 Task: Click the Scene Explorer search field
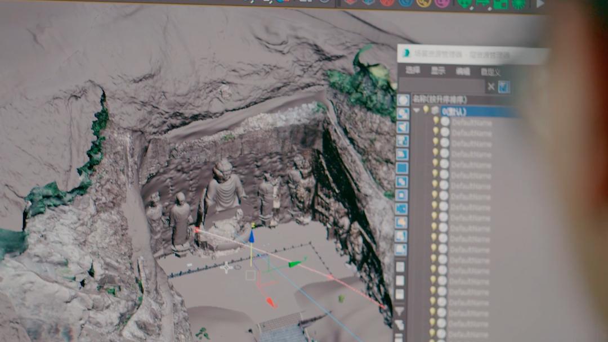[x=441, y=86]
